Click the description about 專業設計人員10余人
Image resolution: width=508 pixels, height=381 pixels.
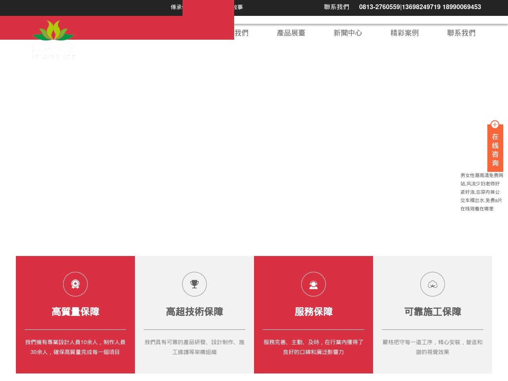(x=75, y=347)
